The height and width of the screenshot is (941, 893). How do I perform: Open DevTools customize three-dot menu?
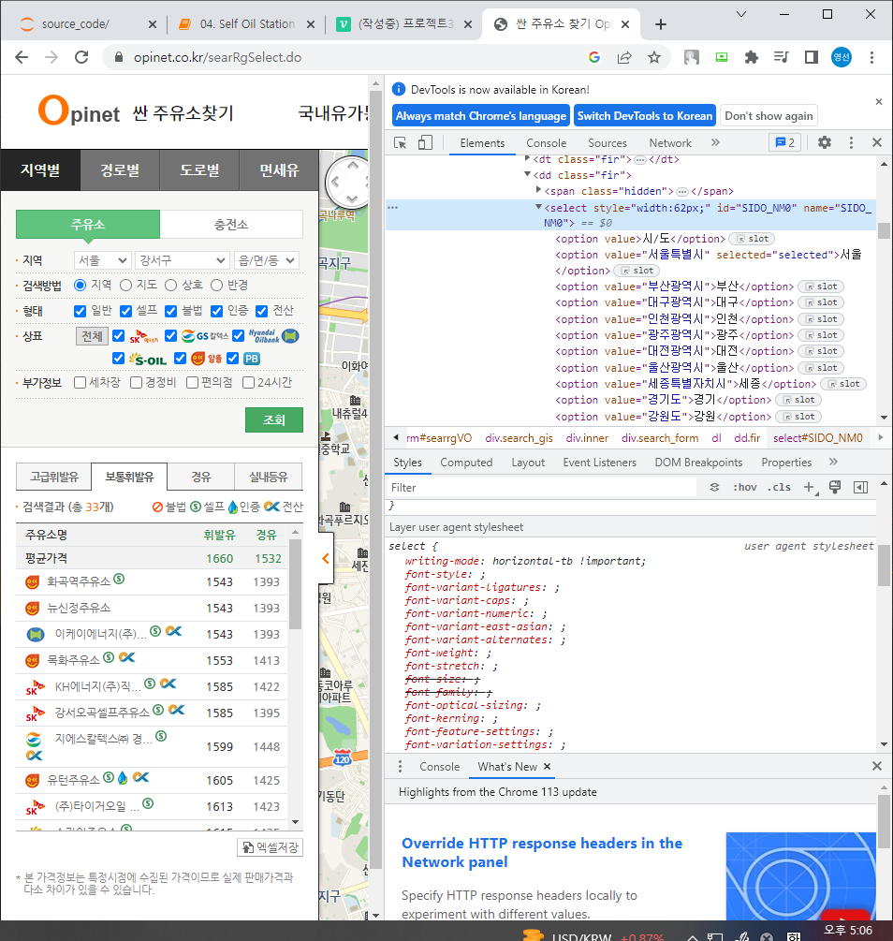pyautogui.click(x=851, y=142)
